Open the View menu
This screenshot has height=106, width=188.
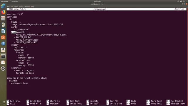[x=16, y=6]
